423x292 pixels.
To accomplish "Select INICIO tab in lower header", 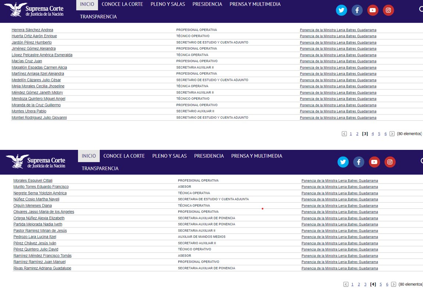I will pyautogui.click(x=89, y=156).
